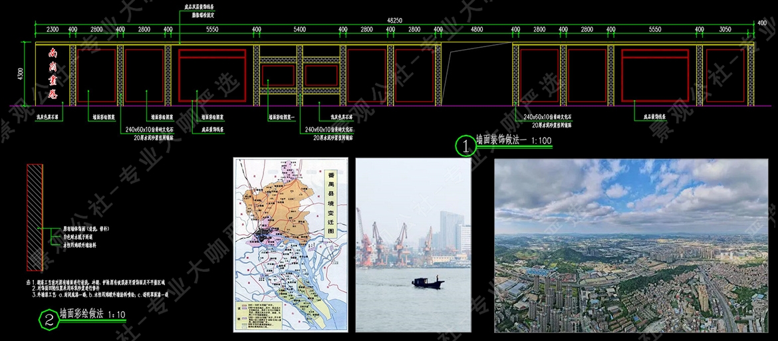Image resolution: width=778 pixels, height=341 pixels.
Task: Select the 白色耐水腻子两遍 annotation
Action: point(79,237)
